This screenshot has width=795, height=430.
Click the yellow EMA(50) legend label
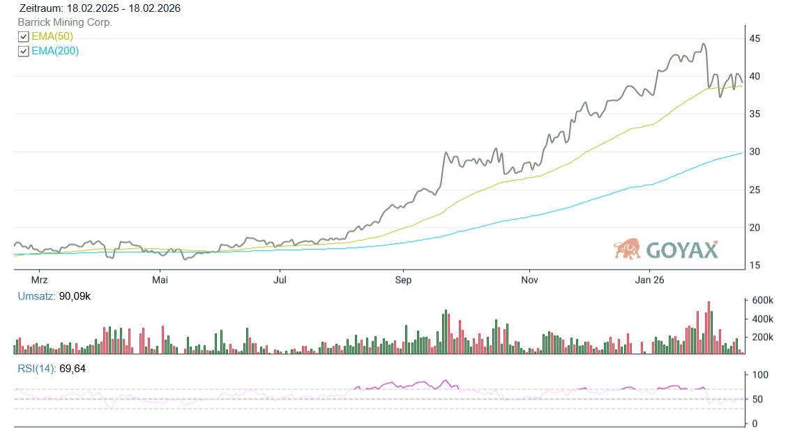pos(52,37)
